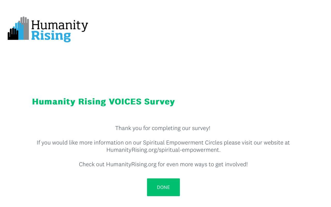The width and height of the screenshot is (331, 207).
Task: Click the DONE button
Action: [163, 187]
